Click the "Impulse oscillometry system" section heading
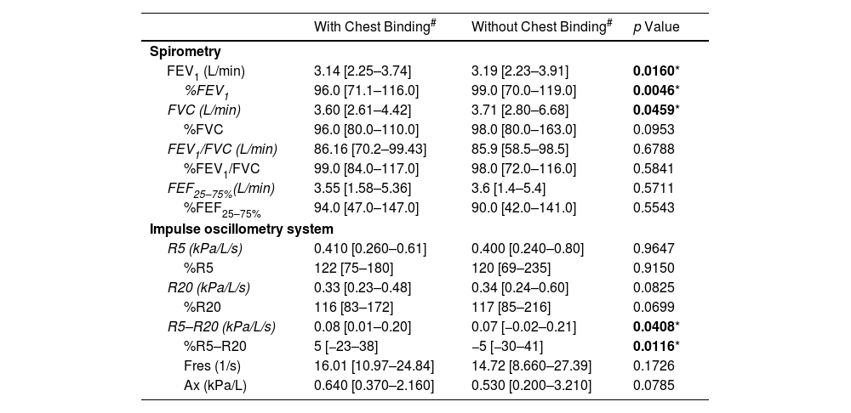Viewport: 851px width, 413px height. coord(242,229)
